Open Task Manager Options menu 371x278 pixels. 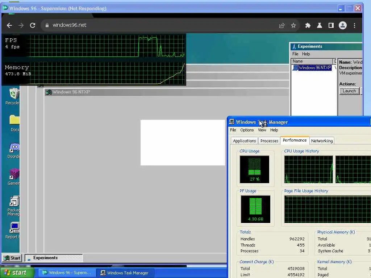pos(247,130)
